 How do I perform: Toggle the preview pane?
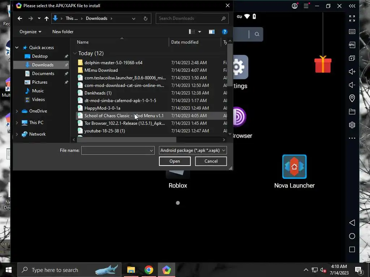(212, 32)
